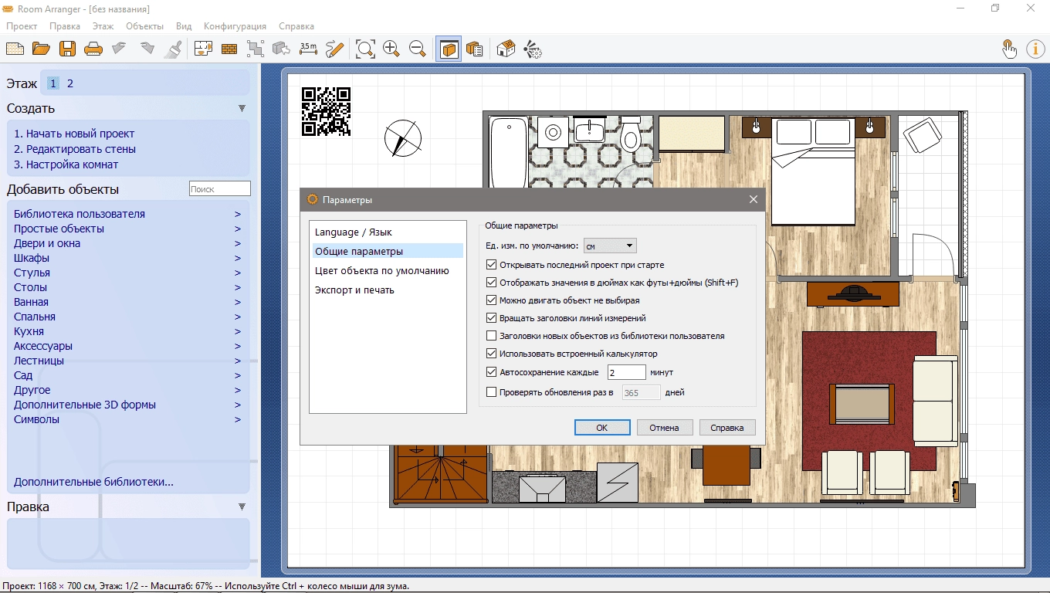Click the object search field 'Поиск'
This screenshot has height=593, width=1050.
click(220, 188)
